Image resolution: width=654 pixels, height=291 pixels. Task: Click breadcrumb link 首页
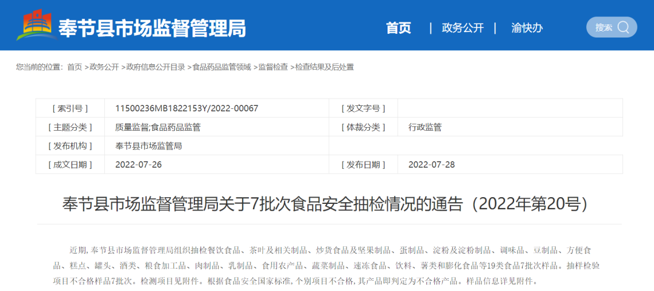[x=74, y=67]
